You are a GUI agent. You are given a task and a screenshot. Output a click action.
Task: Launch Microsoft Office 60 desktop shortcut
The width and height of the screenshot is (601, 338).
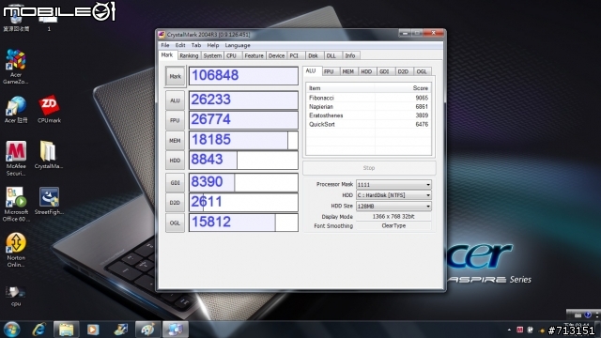(16, 205)
